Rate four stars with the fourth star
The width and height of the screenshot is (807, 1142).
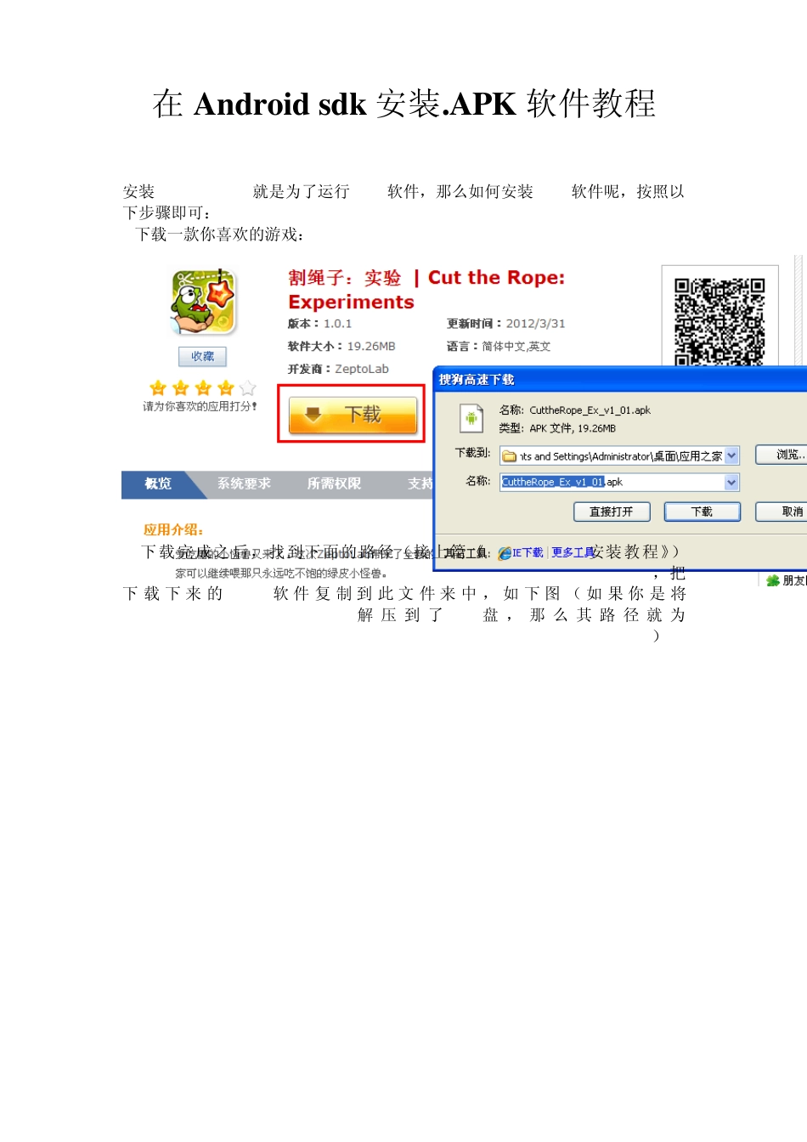click(226, 388)
